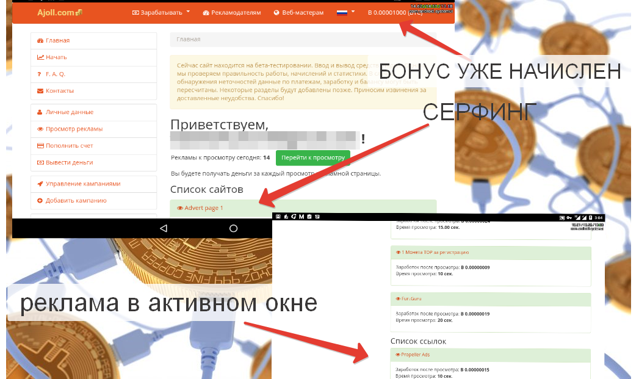639x379 pixels.
Task: Open the Russian flag language dropdown
Action: [x=345, y=13]
